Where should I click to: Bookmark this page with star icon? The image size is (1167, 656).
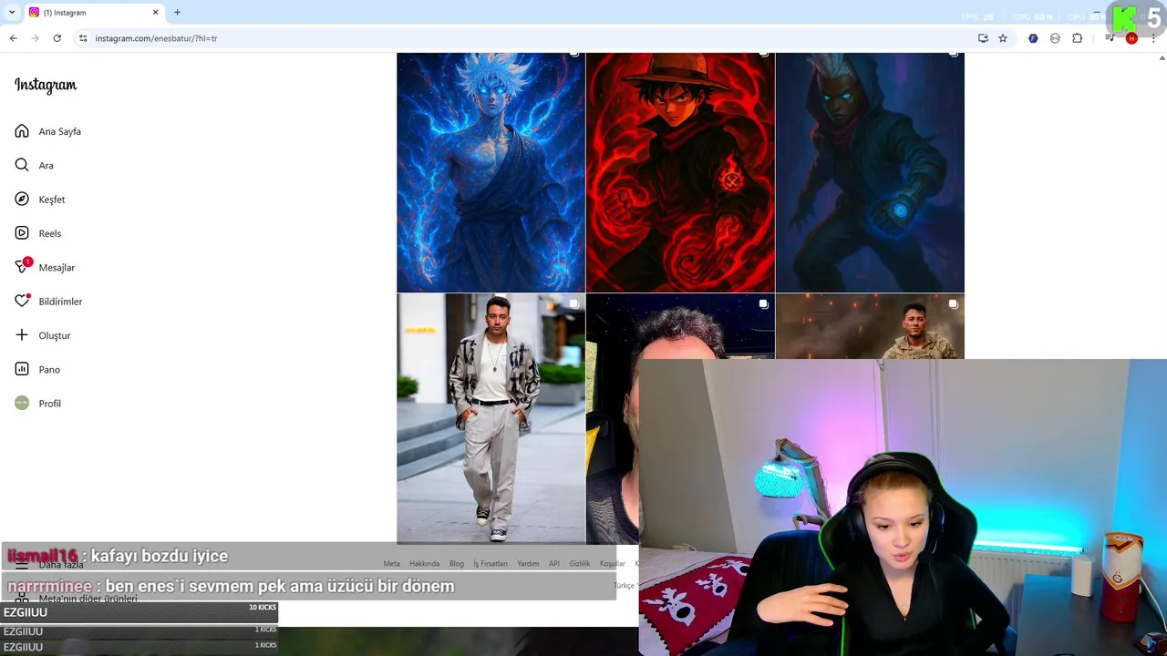tap(1003, 38)
